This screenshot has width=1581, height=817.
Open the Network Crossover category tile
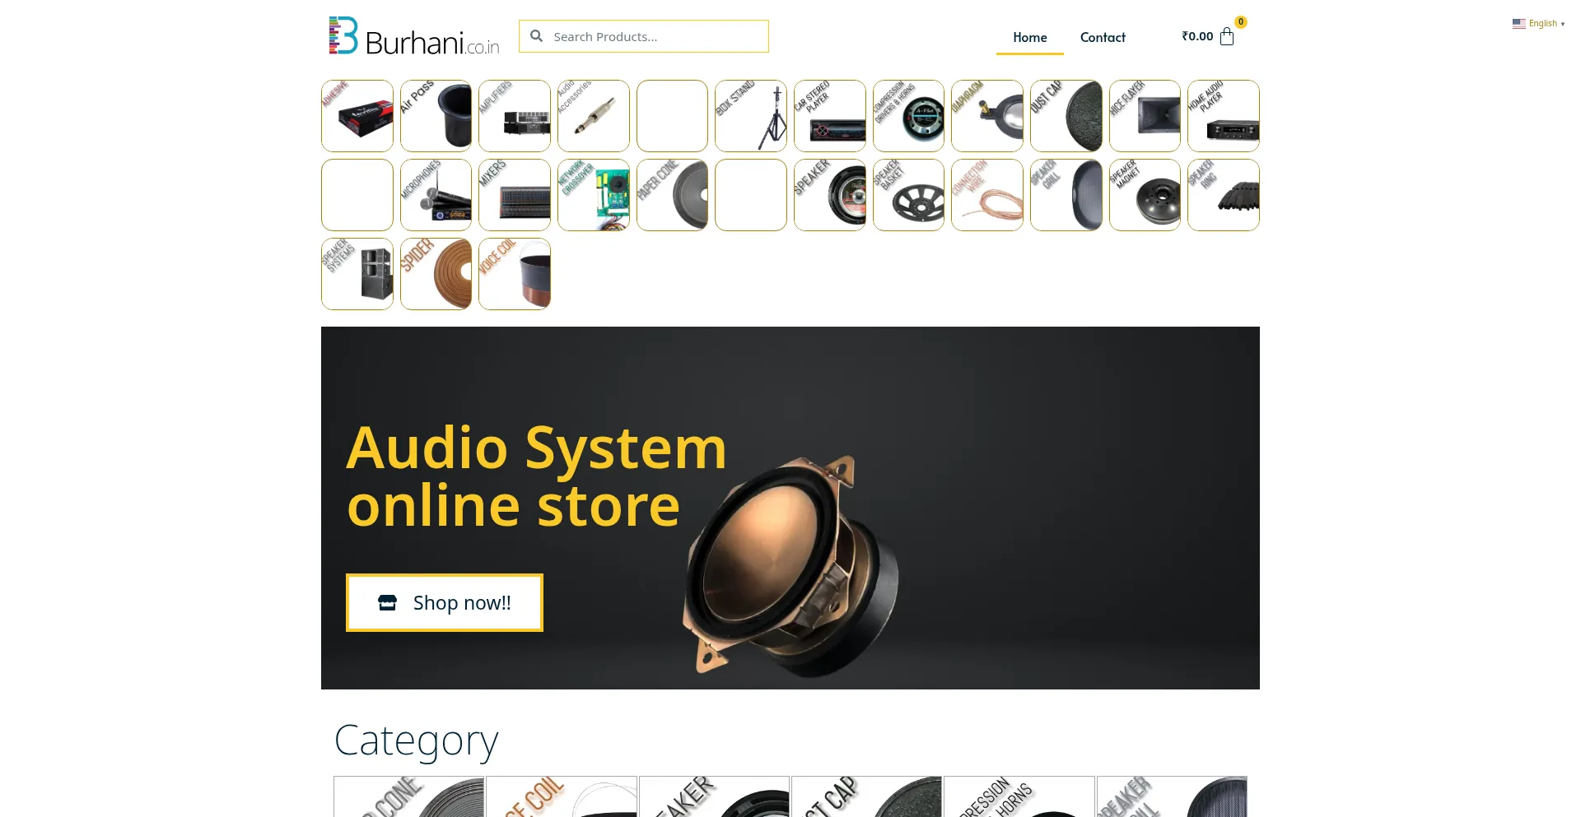594,195
